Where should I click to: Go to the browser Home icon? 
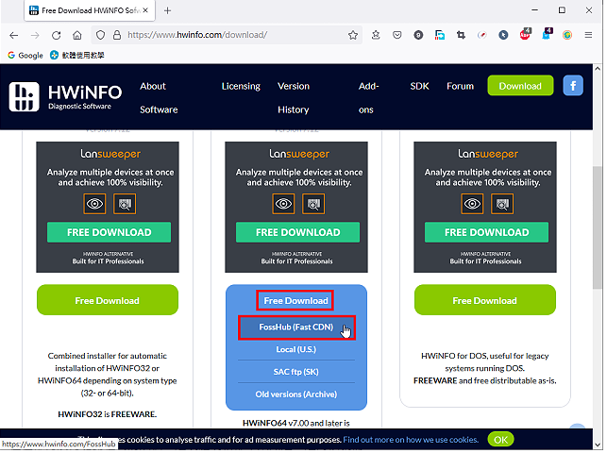coord(77,35)
